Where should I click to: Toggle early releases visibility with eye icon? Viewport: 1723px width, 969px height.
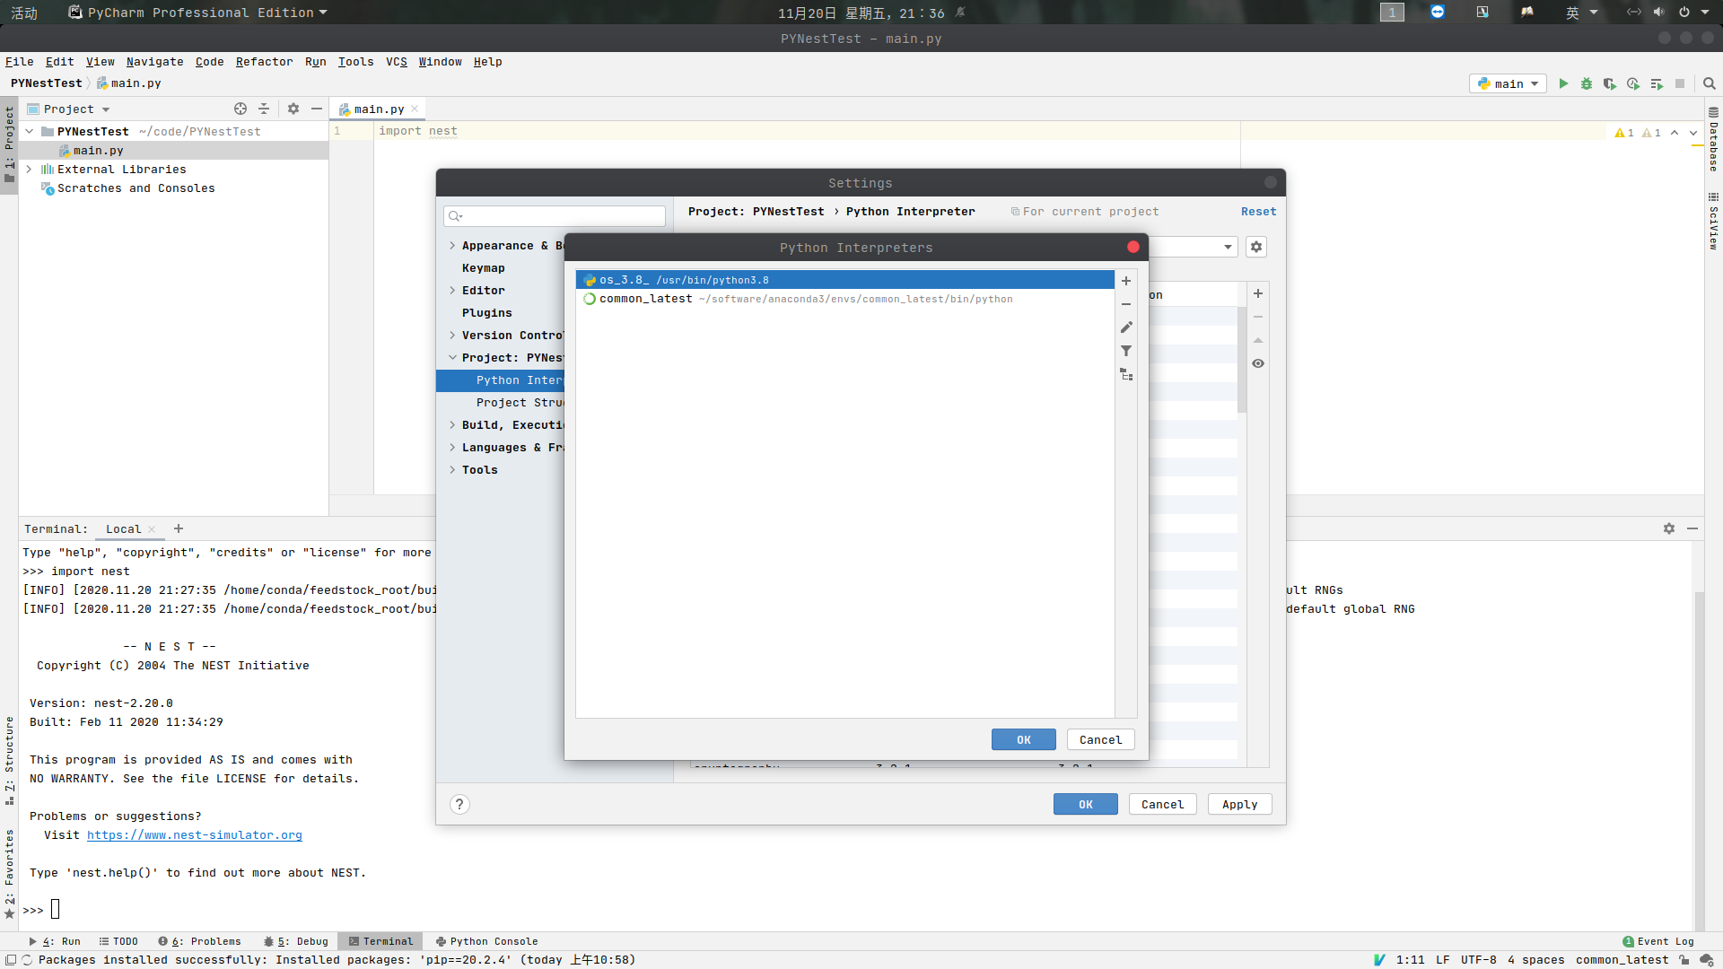pos(1257,362)
